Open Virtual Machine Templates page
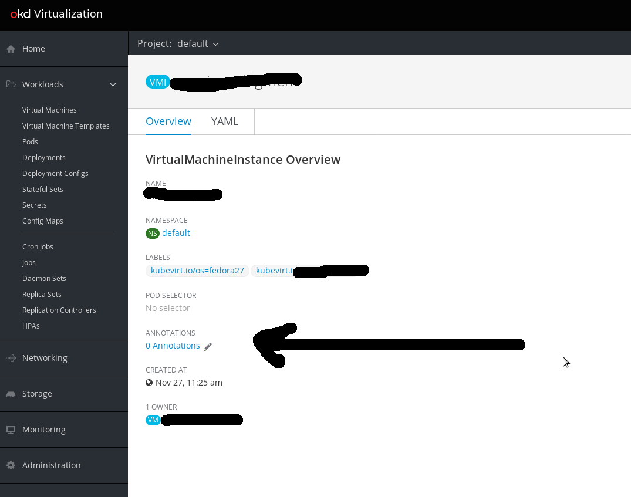The width and height of the screenshot is (631, 497). pyautogui.click(x=66, y=126)
